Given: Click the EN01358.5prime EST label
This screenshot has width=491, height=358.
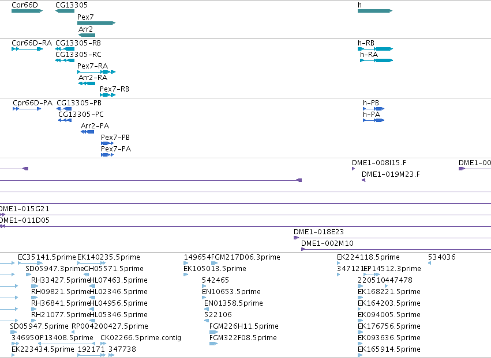Looking at the screenshot, I should click(x=234, y=303).
